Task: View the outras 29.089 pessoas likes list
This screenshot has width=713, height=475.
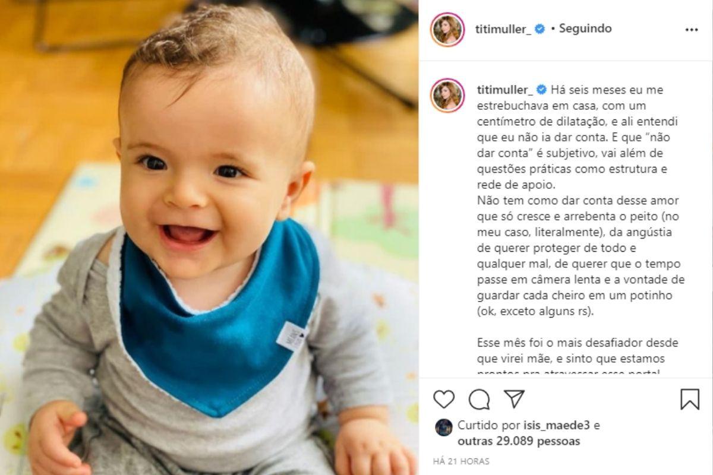Action: [x=519, y=441]
